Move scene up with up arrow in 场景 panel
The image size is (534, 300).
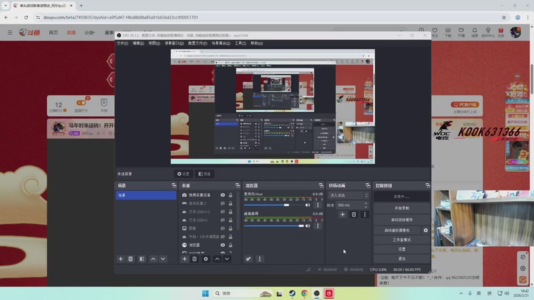[x=154, y=259]
